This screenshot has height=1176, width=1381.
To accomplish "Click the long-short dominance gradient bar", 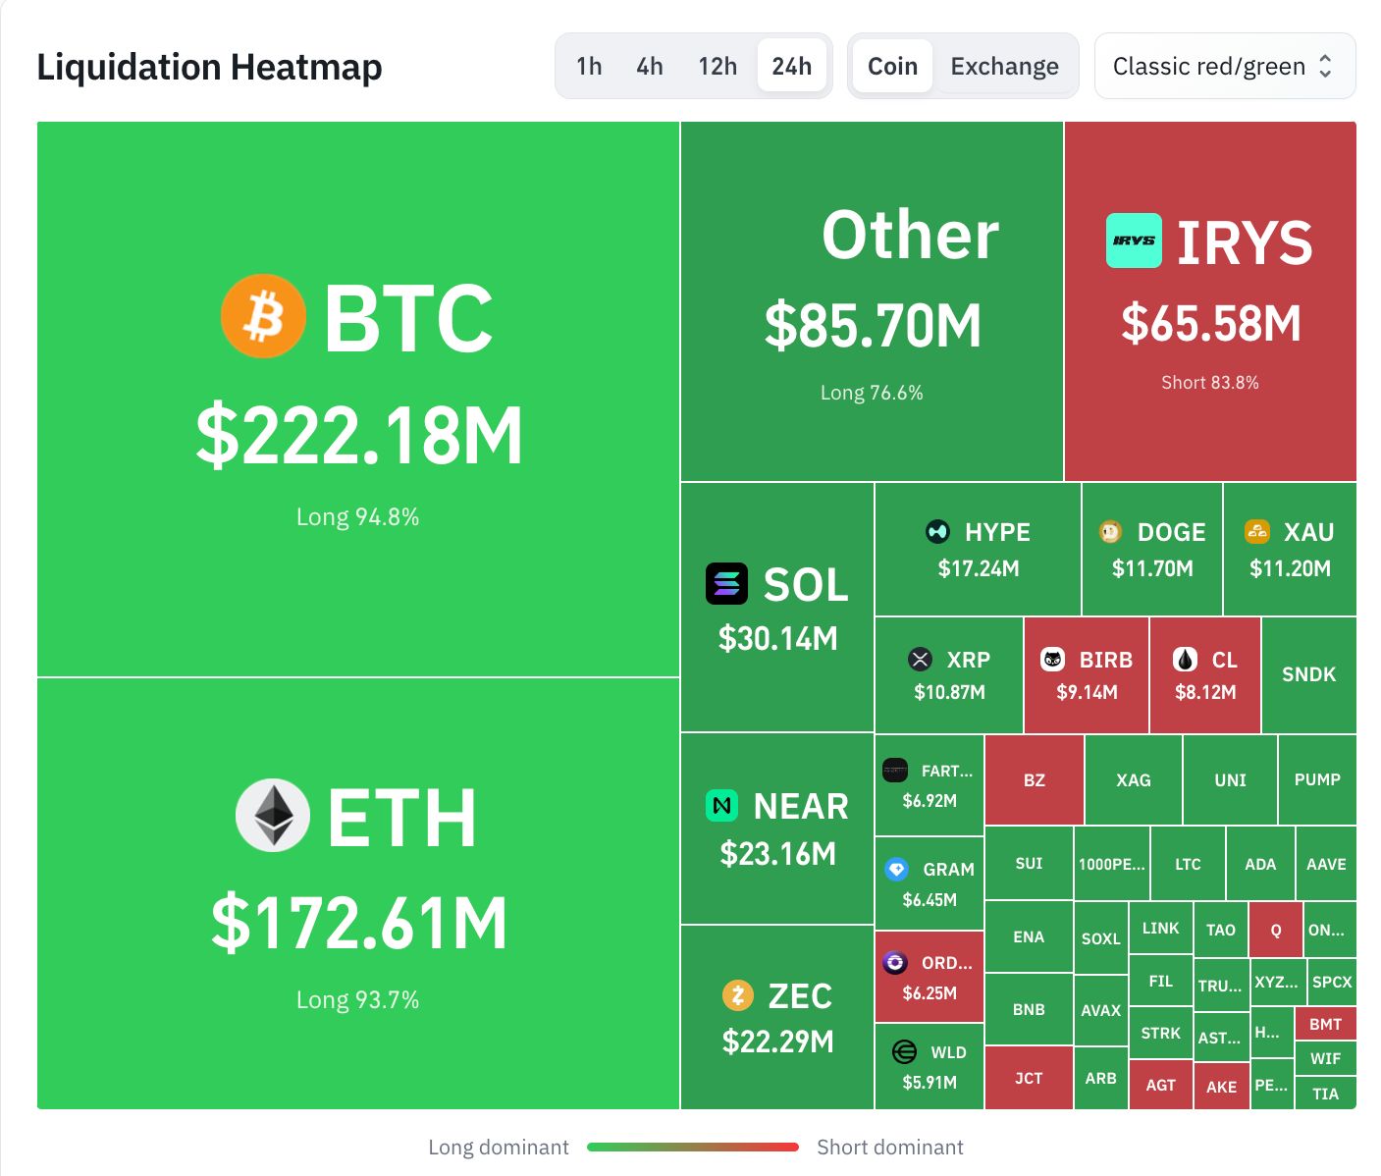I will pos(693,1147).
